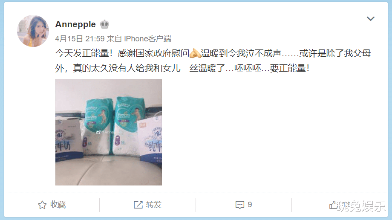The width and height of the screenshot is (392, 220).
Task: Click the Weibo watermark icon on photo
Action: click(98, 132)
